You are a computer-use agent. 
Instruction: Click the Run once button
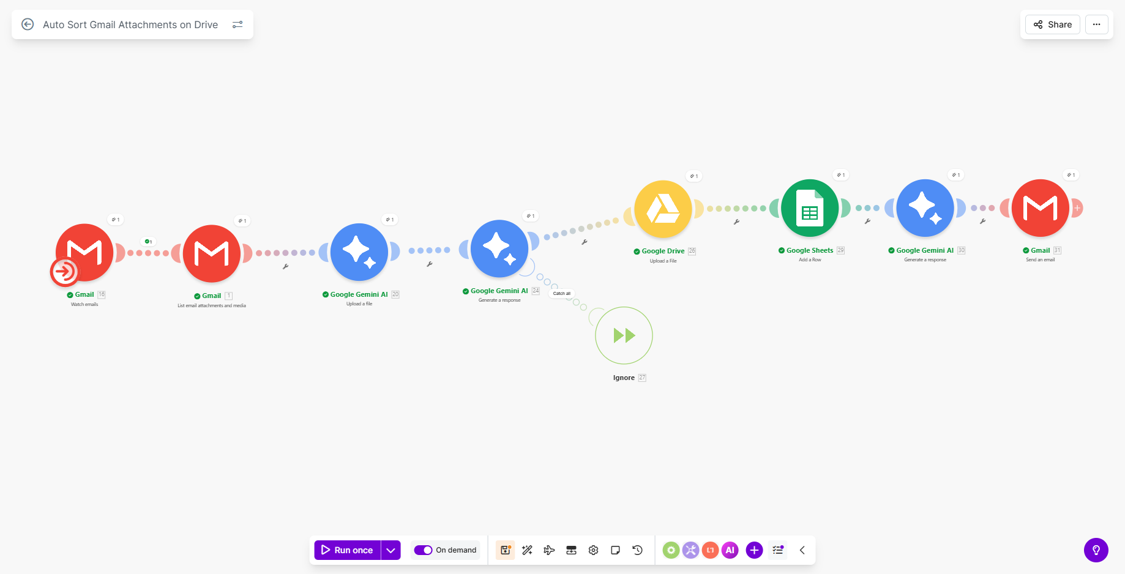tap(347, 550)
